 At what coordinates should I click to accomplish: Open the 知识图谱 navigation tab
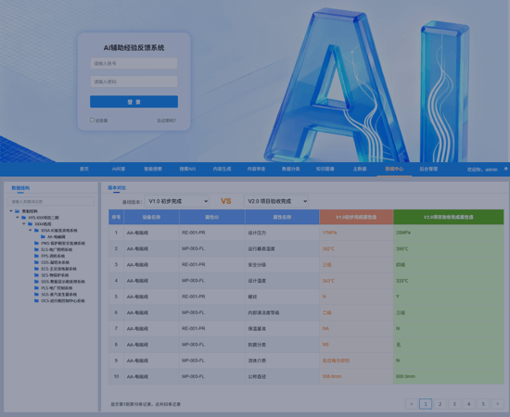tap(325, 169)
